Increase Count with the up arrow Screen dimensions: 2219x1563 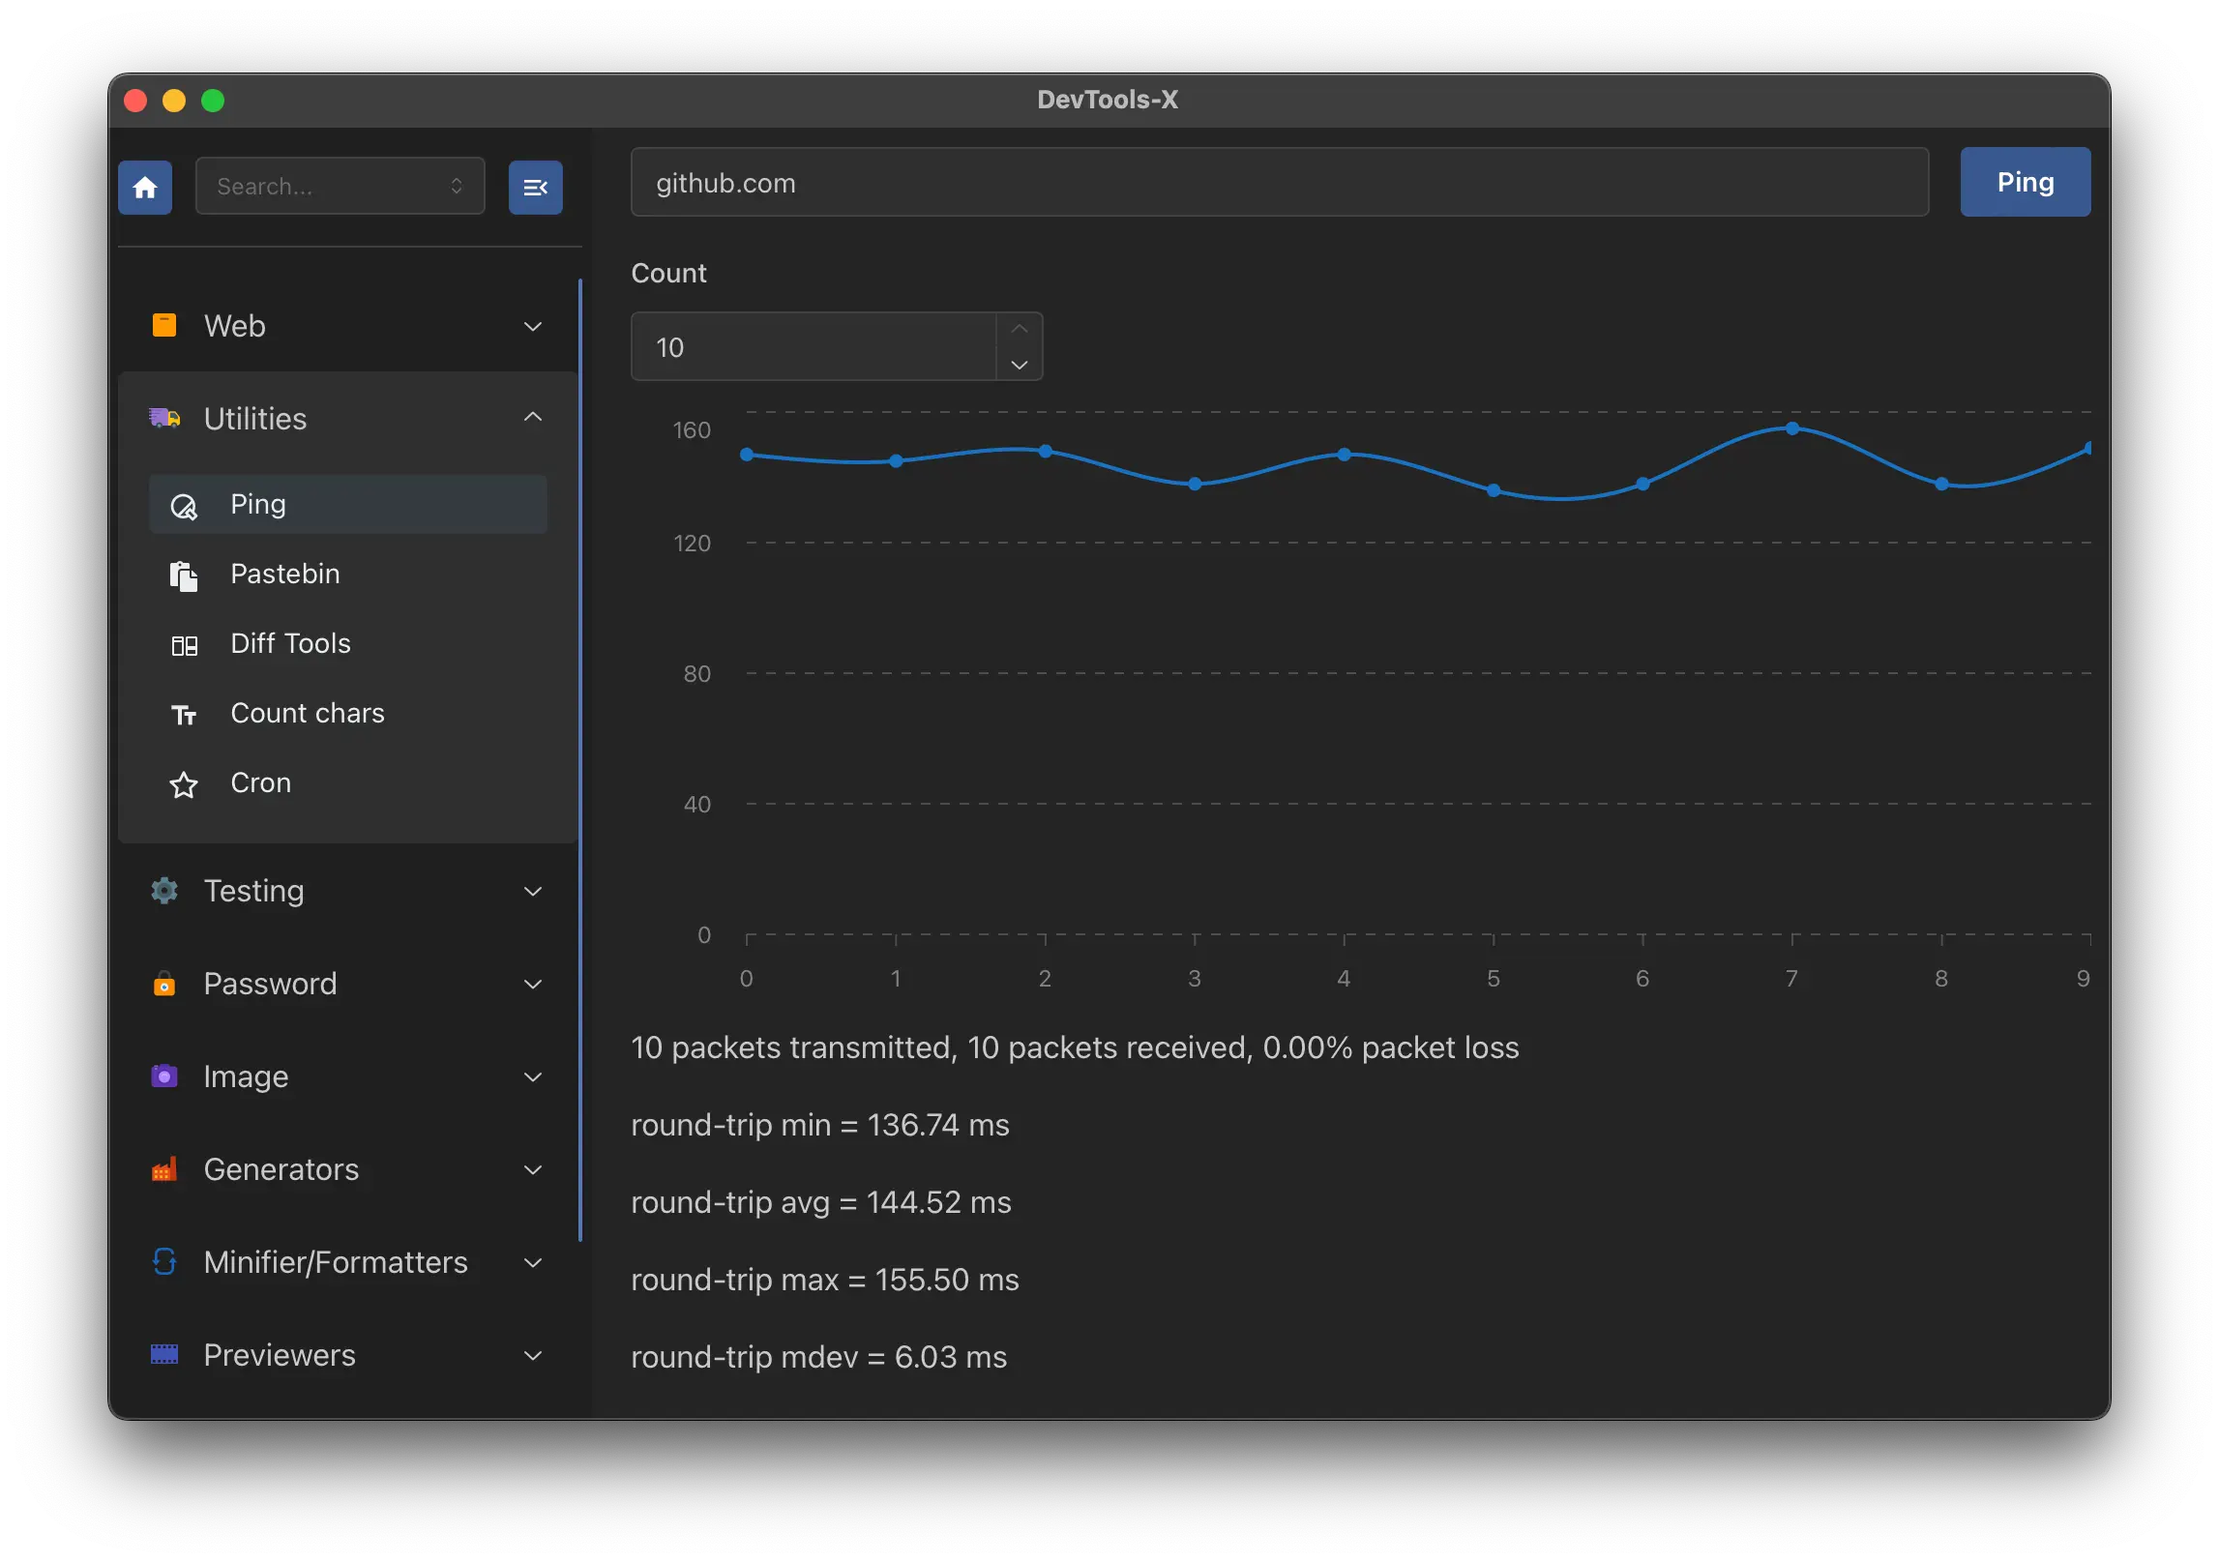click(x=1019, y=329)
